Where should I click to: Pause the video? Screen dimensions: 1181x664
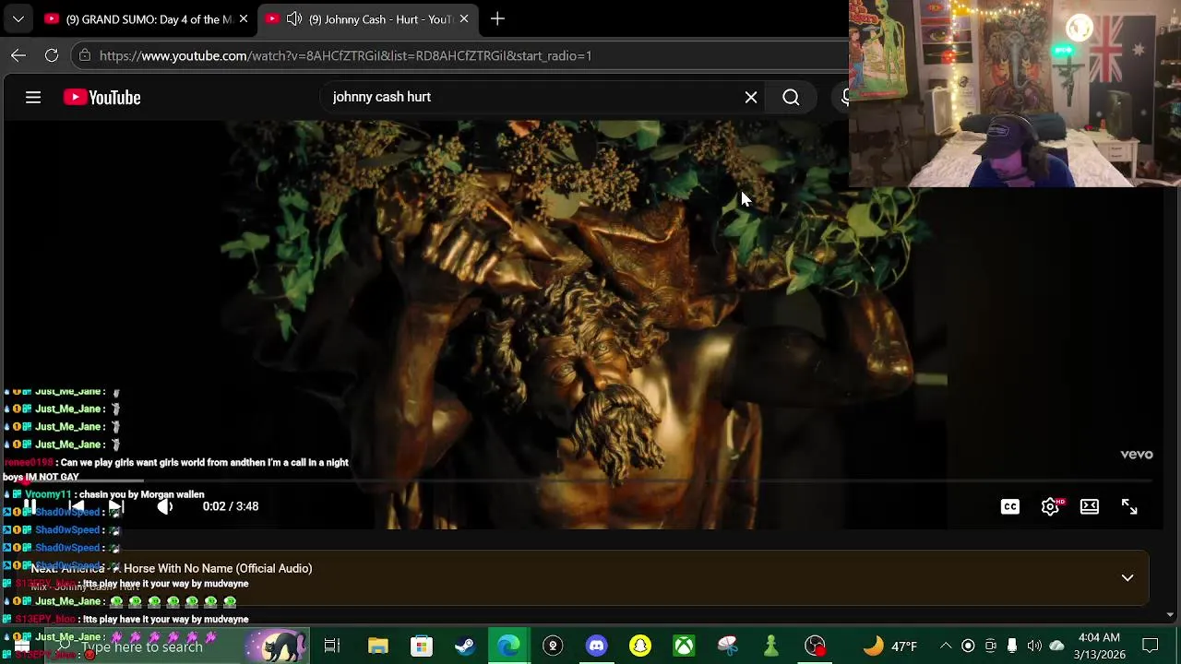[30, 506]
